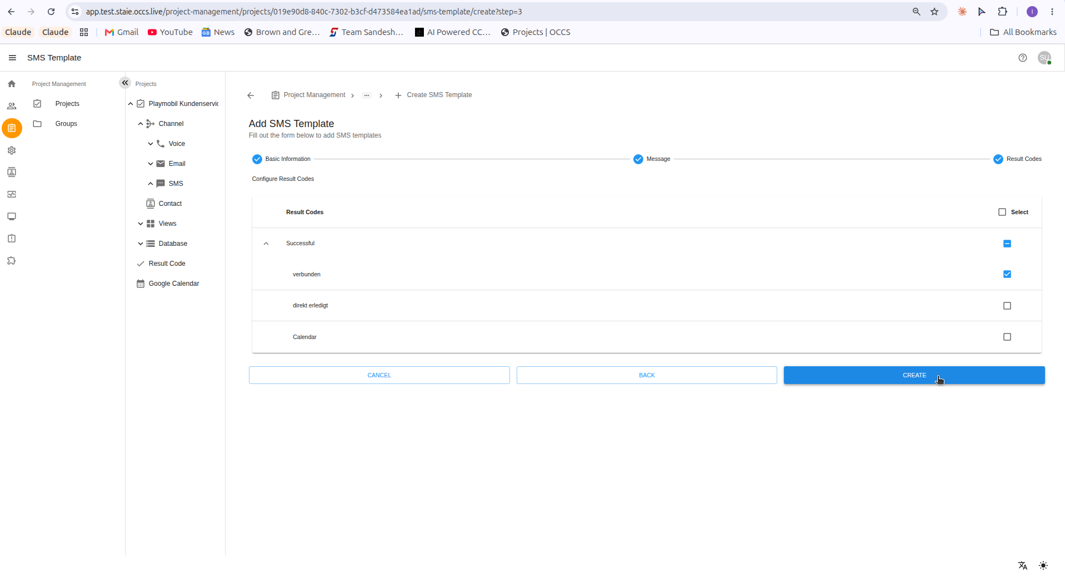Open Google Calendar in the project tree
The image size is (1065, 576).
click(173, 284)
